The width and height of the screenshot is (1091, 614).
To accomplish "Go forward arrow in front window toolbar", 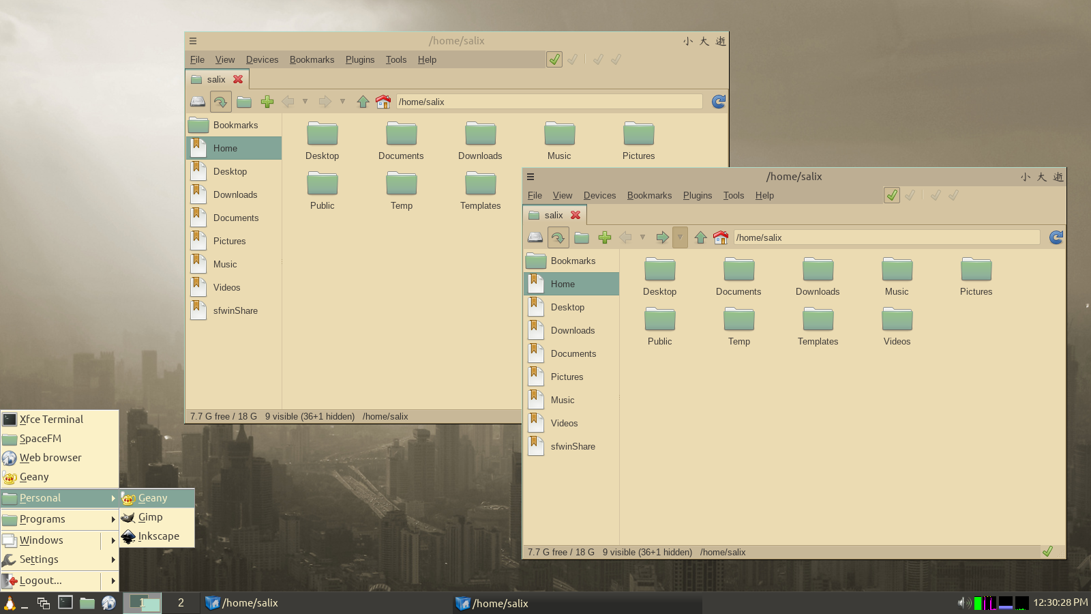I will (662, 237).
